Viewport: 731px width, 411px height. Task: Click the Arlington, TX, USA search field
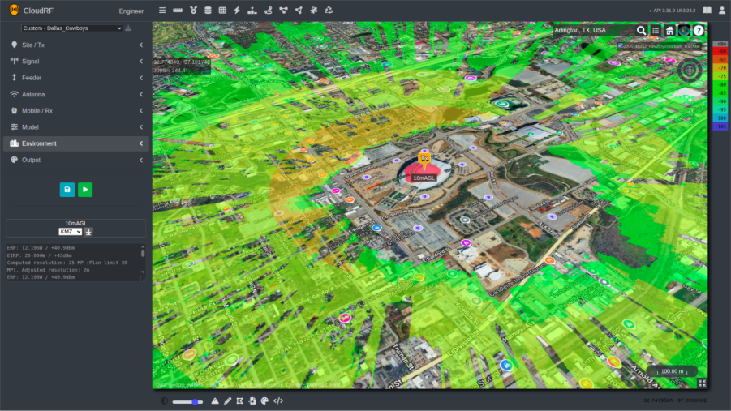pyautogui.click(x=592, y=31)
